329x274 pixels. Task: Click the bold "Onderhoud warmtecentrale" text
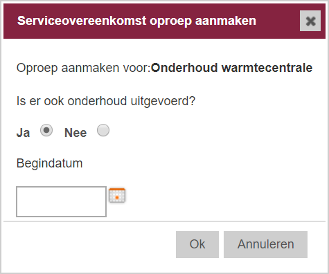tap(231, 68)
